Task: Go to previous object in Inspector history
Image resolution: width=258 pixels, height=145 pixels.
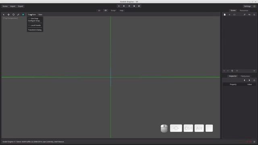Action: click(244, 81)
